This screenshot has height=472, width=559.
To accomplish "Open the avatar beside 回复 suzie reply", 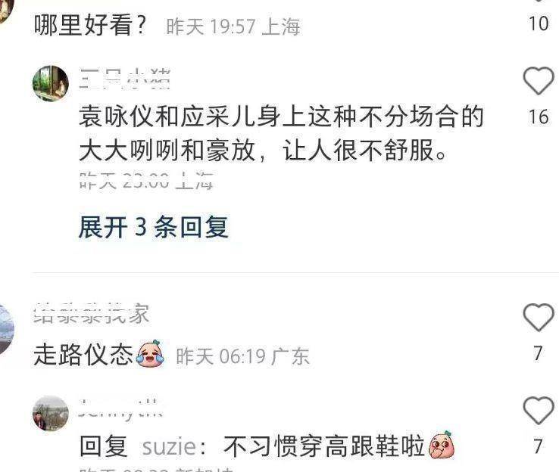I will [x=51, y=414].
